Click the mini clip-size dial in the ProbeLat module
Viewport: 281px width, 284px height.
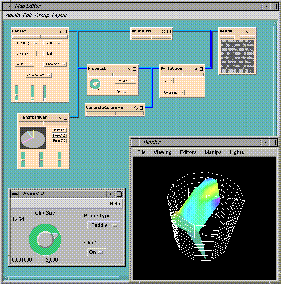point(95,84)
